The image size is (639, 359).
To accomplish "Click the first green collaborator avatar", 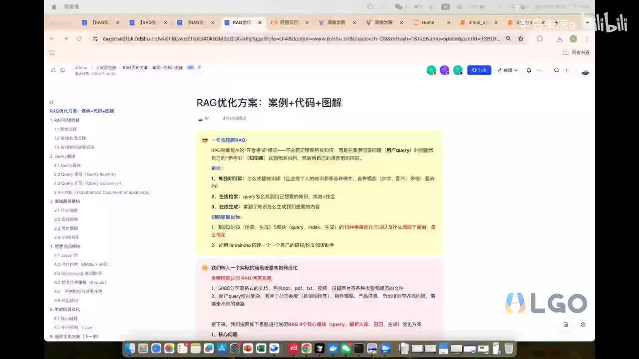I will point(431,70).
